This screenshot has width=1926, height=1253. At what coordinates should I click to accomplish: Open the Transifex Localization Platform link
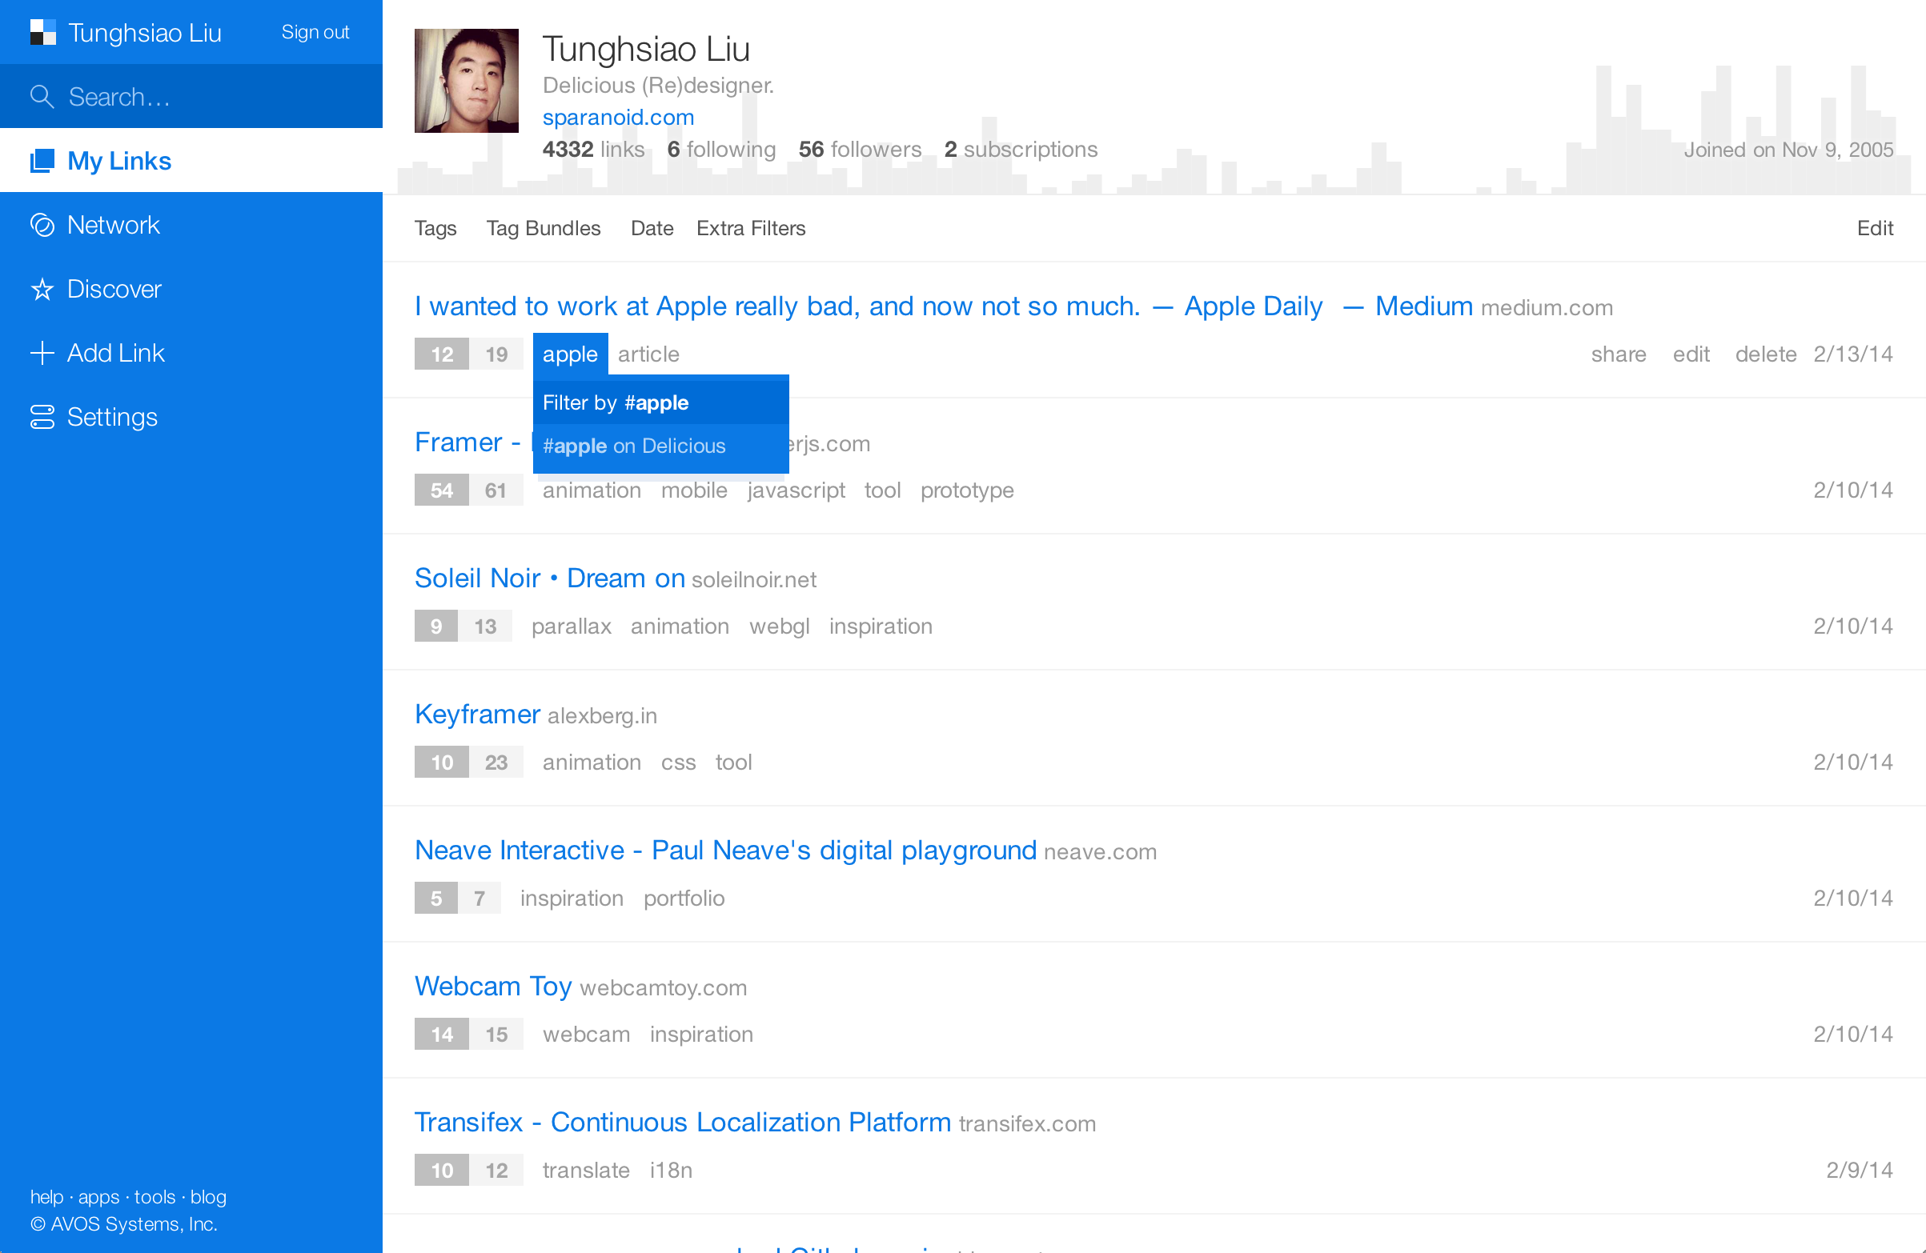coord(682,1122)
